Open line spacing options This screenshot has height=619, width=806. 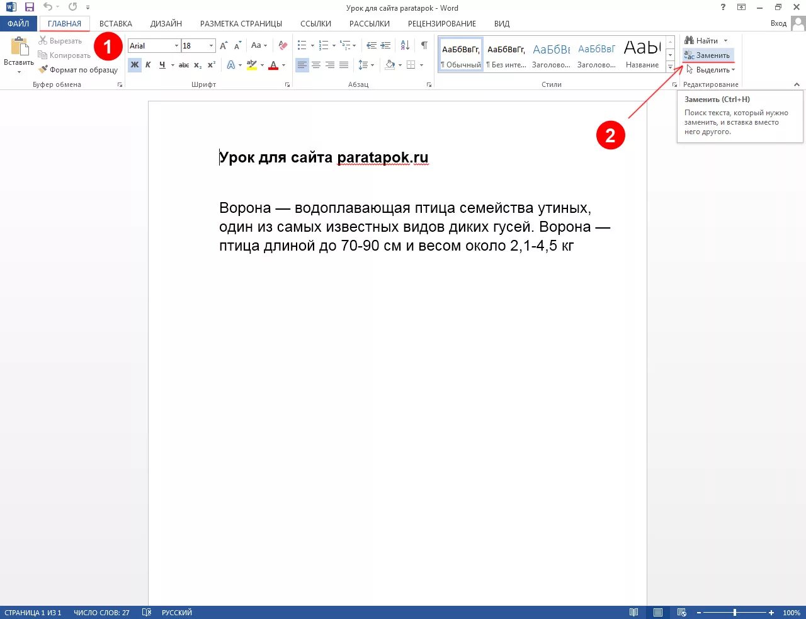(366, 65)
